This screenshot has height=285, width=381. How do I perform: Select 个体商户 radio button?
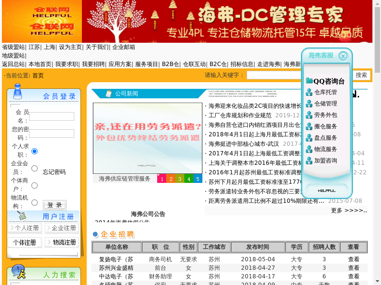point(34,185)
